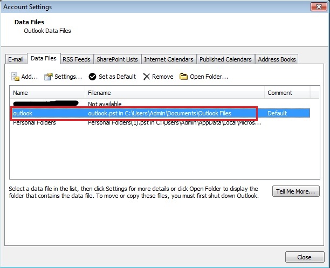Click the Tell Me More button
Screen dimensions: 330x268
[297, 191]
